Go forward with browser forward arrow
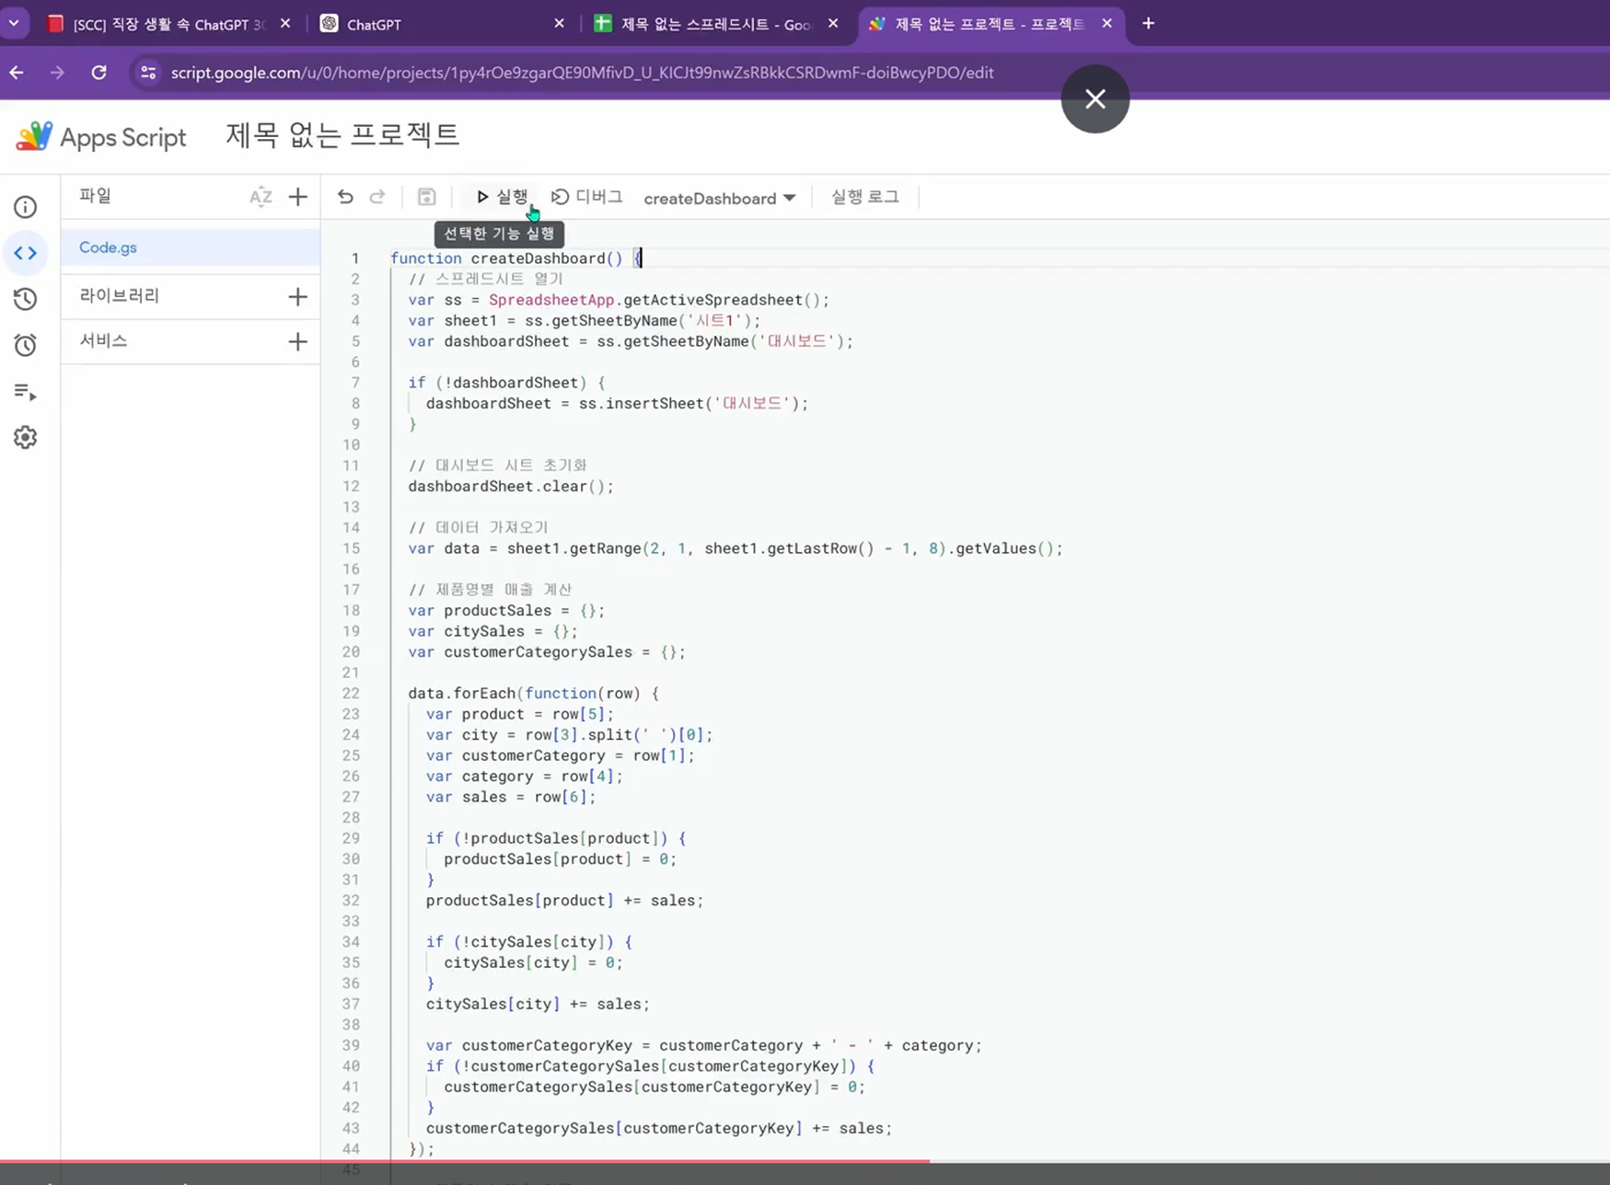Image resolution: width=1610 pixels, height=1185 pixels. (x=57, y=73)
